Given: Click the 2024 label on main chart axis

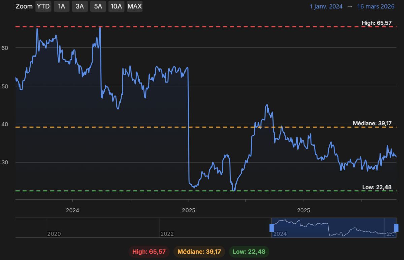Looking at the screenshot, I should [x=72, y=210].
